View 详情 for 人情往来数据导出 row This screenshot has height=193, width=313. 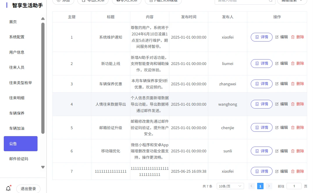tap(262, 104)
